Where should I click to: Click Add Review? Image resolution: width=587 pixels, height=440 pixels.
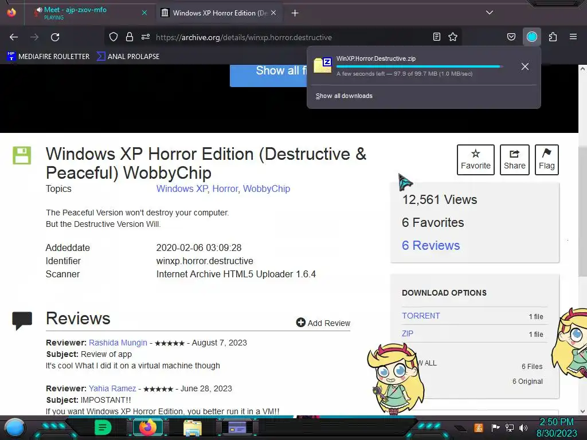323,323
